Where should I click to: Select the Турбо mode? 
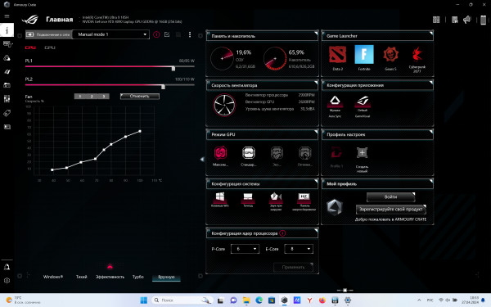click(x=138, y=277)
